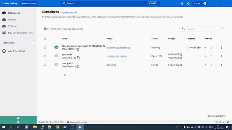
Task: Toggle Only show running containers
Action: click(x=46, y=29)
